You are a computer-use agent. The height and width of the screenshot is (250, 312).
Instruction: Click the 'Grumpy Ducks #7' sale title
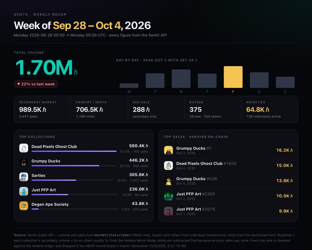(x=194, y=148)
